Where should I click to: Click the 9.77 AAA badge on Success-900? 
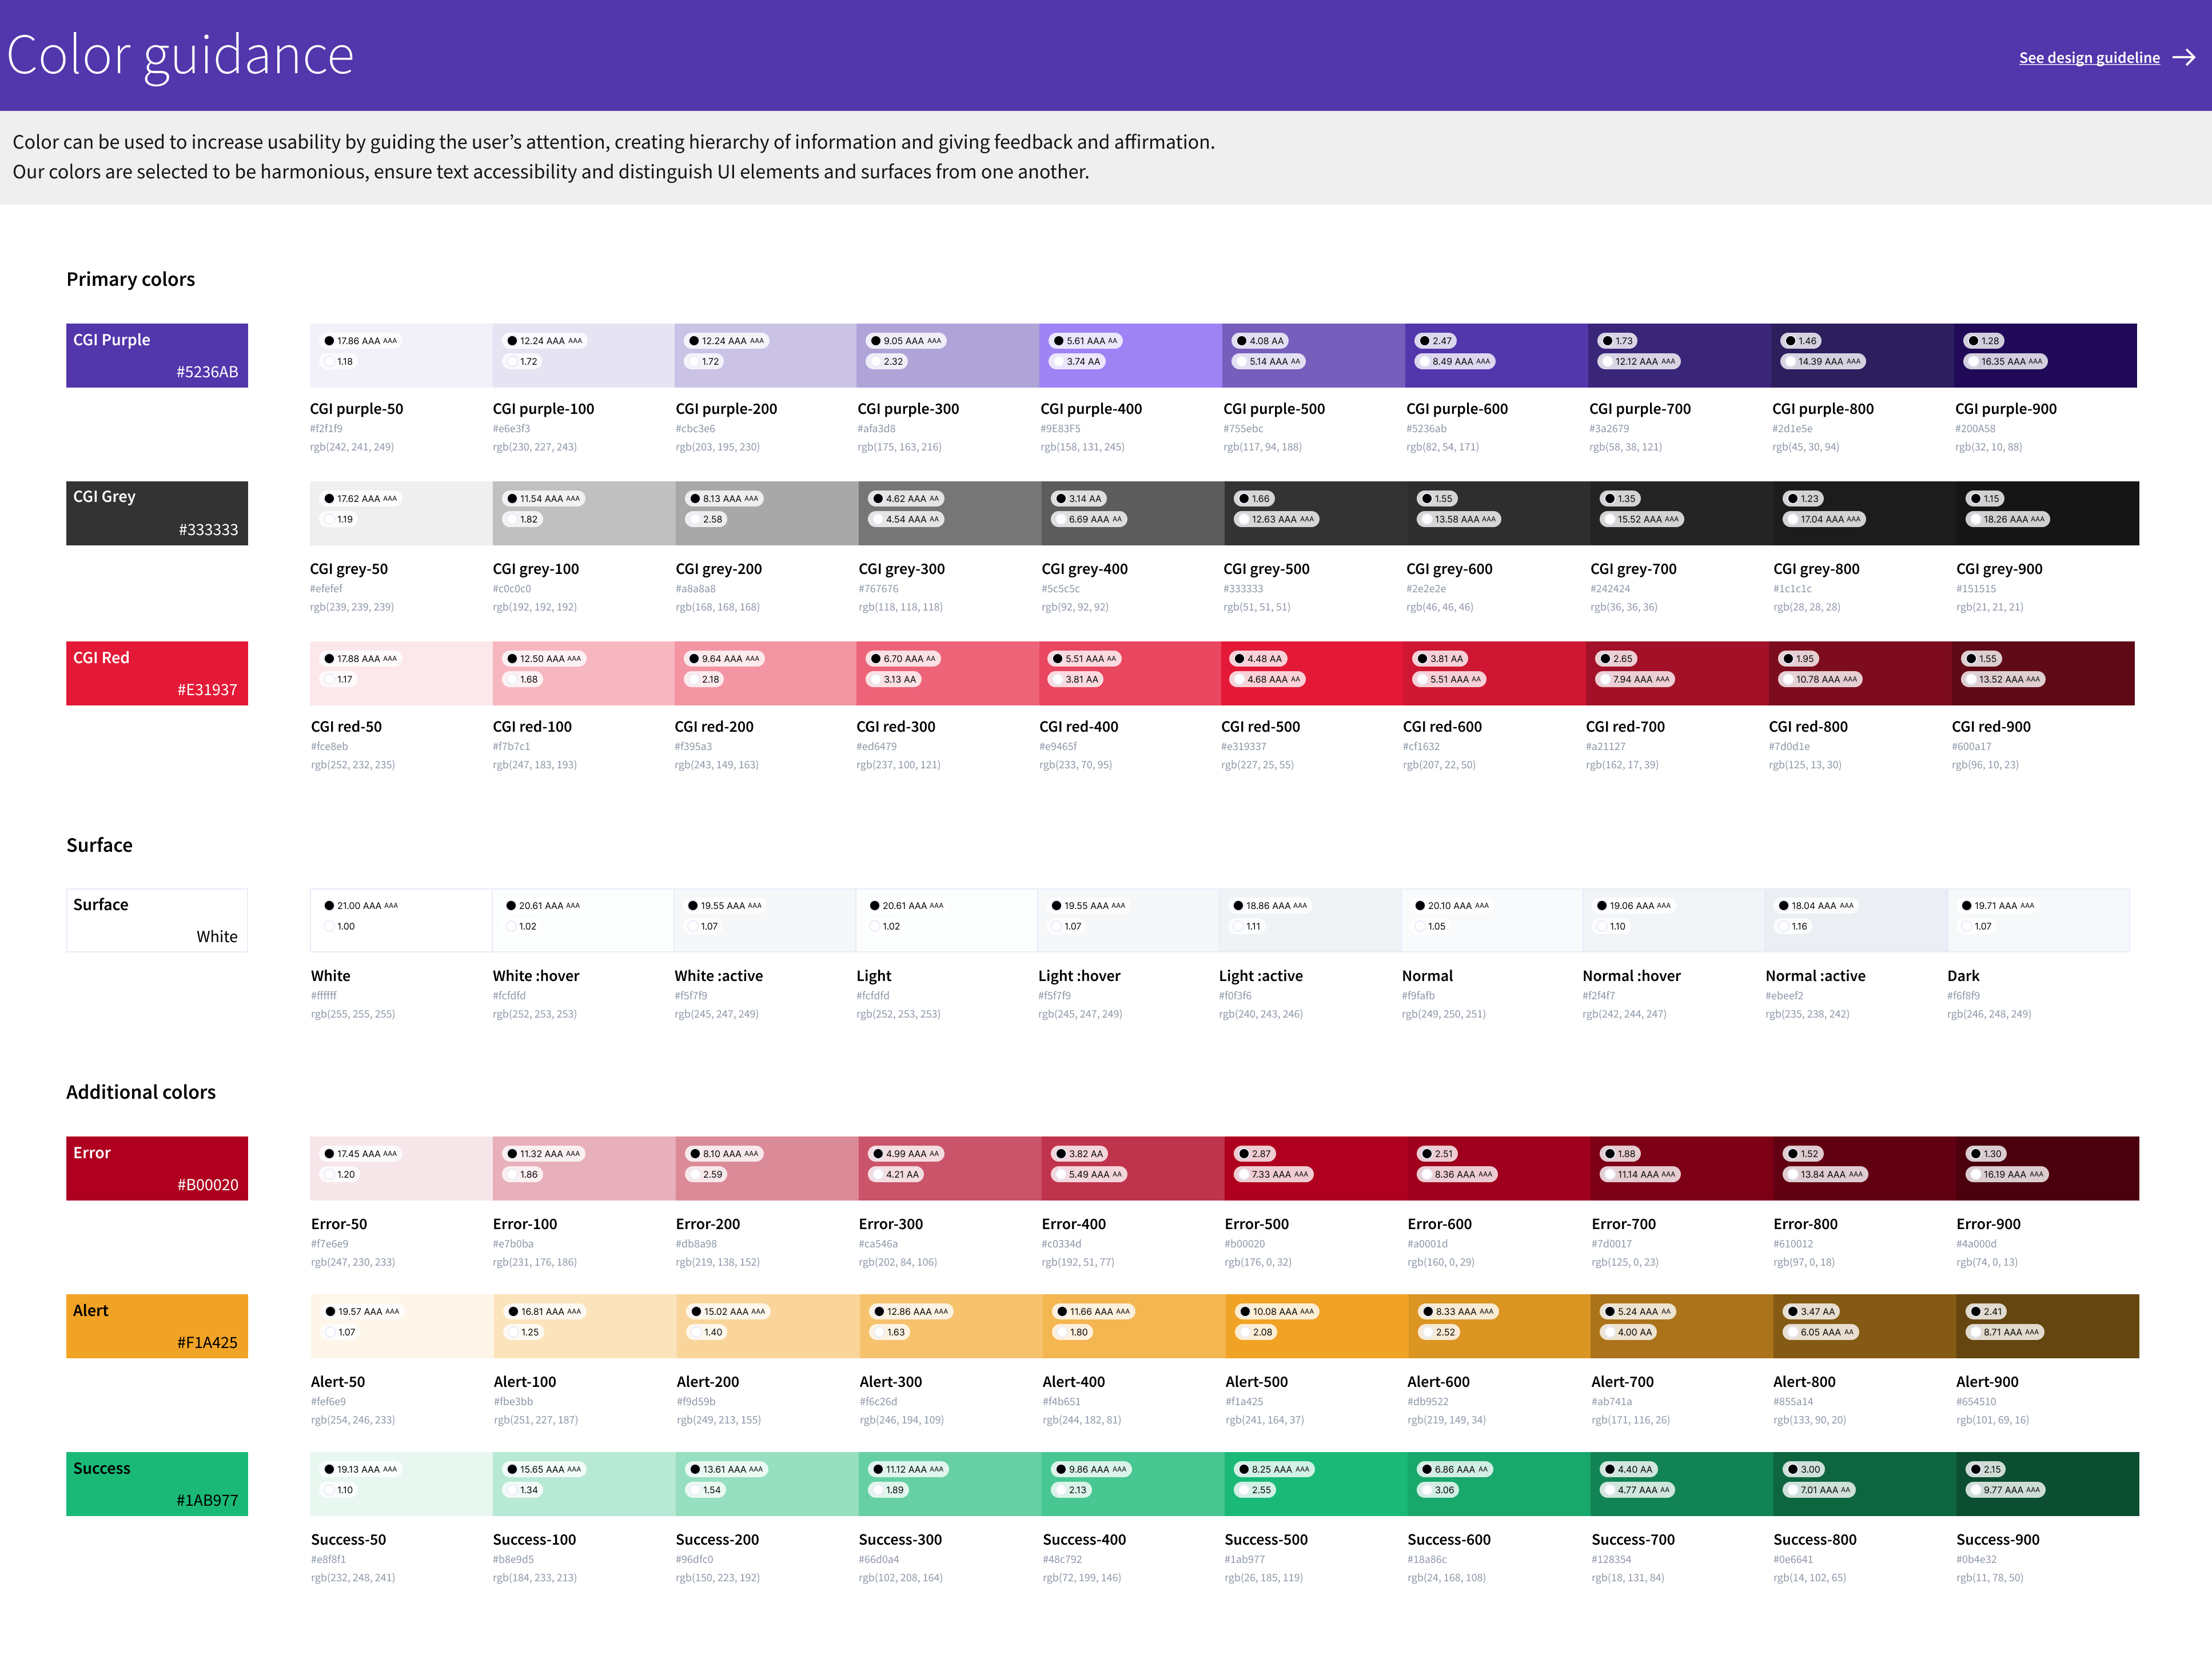coord(2006,1490)
